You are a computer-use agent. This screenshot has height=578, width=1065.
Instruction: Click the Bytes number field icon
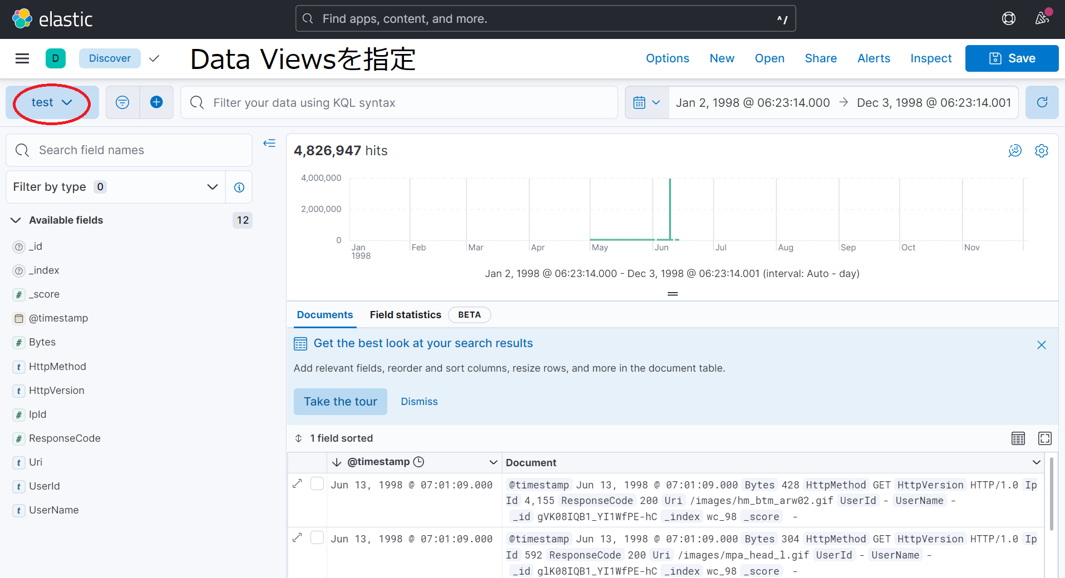point(19,343)
